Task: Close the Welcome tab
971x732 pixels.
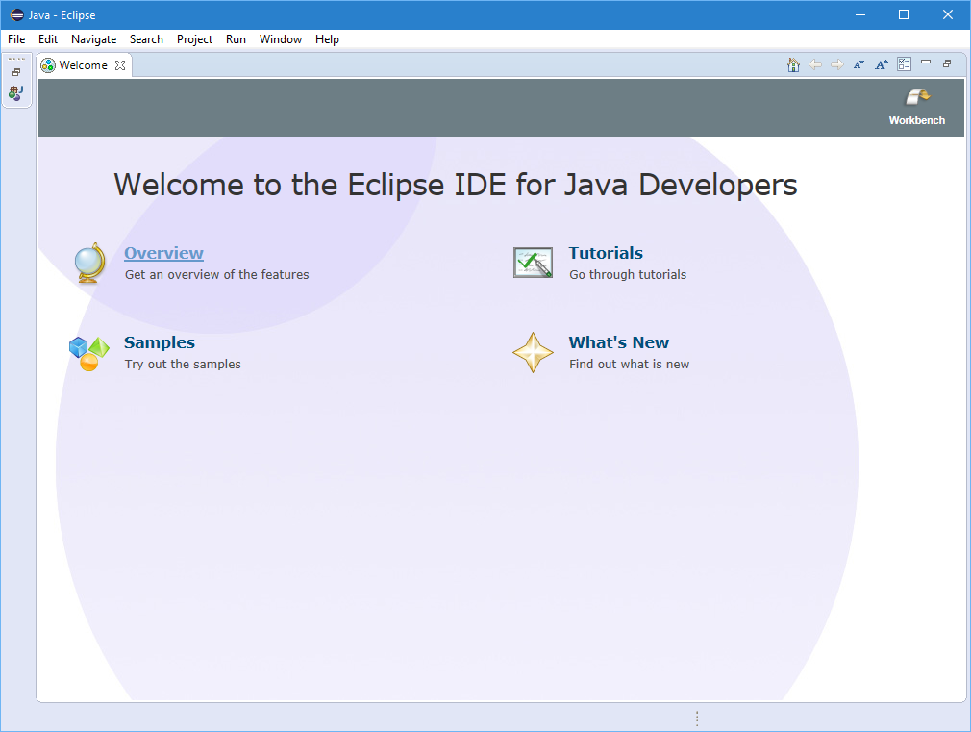Action: tap(120, 65)
